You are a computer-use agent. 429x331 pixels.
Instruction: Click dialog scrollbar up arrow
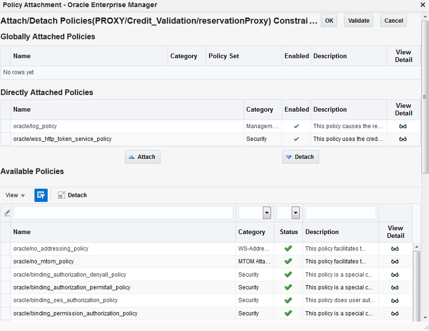[425, 17]
